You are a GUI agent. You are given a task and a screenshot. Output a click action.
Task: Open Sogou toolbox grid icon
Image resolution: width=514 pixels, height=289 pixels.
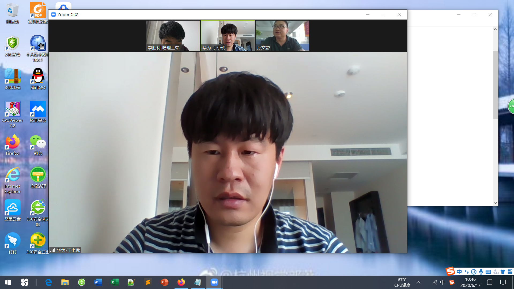tap(510, 272)
